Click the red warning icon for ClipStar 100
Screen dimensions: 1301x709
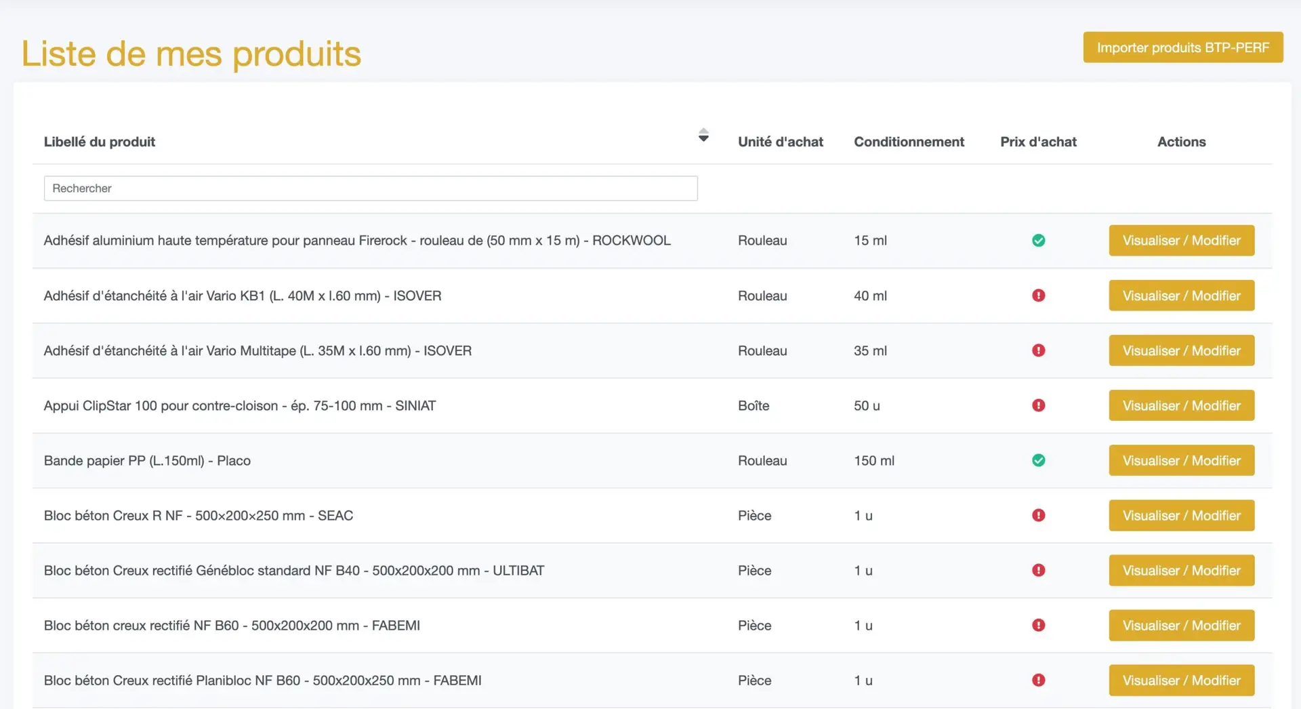1038,405
